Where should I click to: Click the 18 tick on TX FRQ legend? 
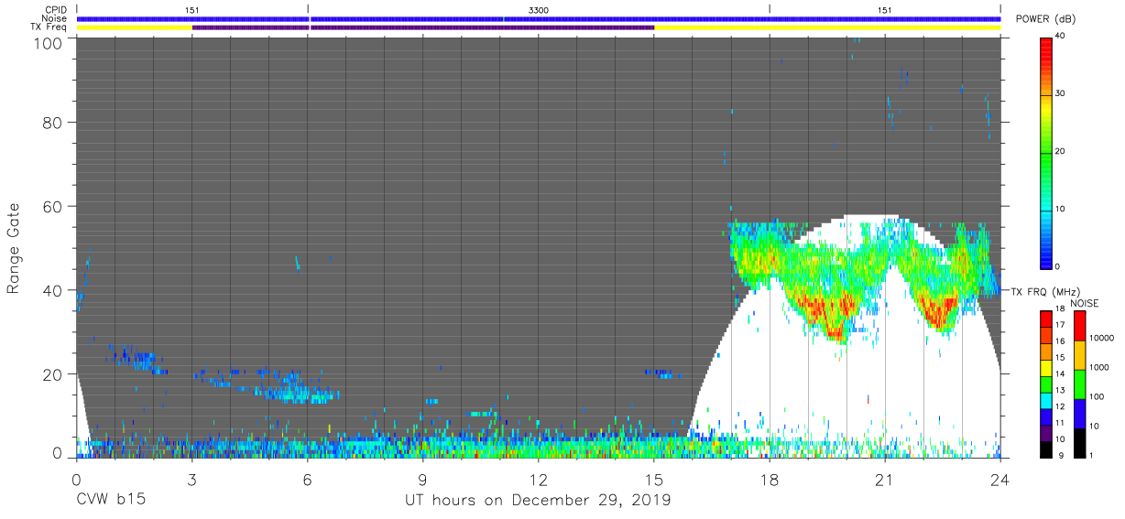click(1061, 310)
